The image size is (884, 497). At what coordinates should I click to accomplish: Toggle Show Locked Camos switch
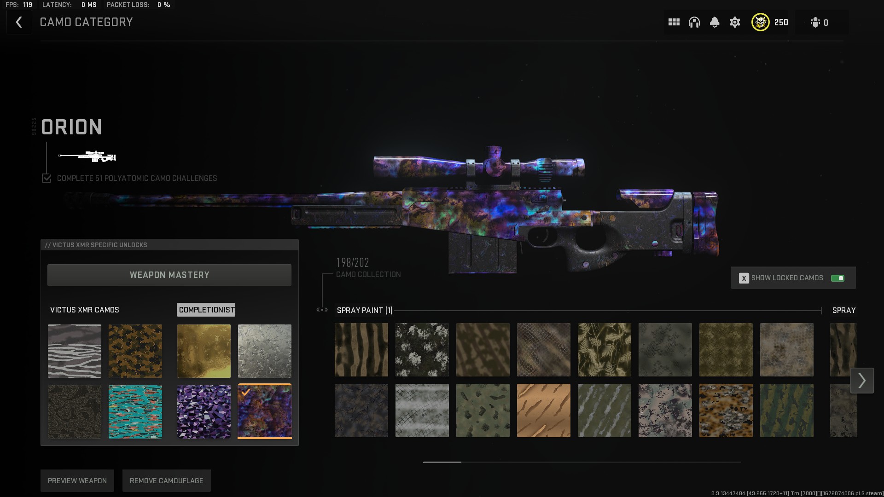coord(837,278)
